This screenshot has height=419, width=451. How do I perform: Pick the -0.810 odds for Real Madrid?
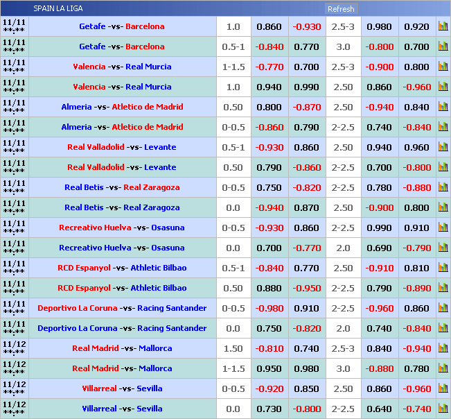pyautogui.click(x=269, y=348)
